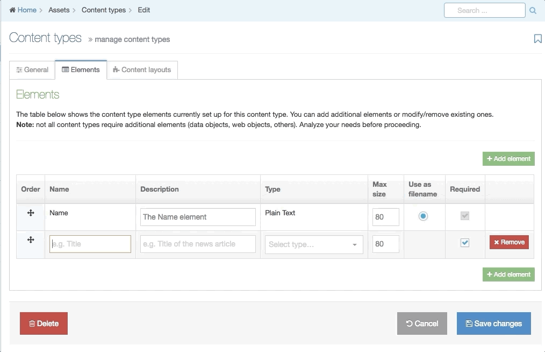545x352 pixels.
Task: Switch to the General tab
Action: click(32, 69)
